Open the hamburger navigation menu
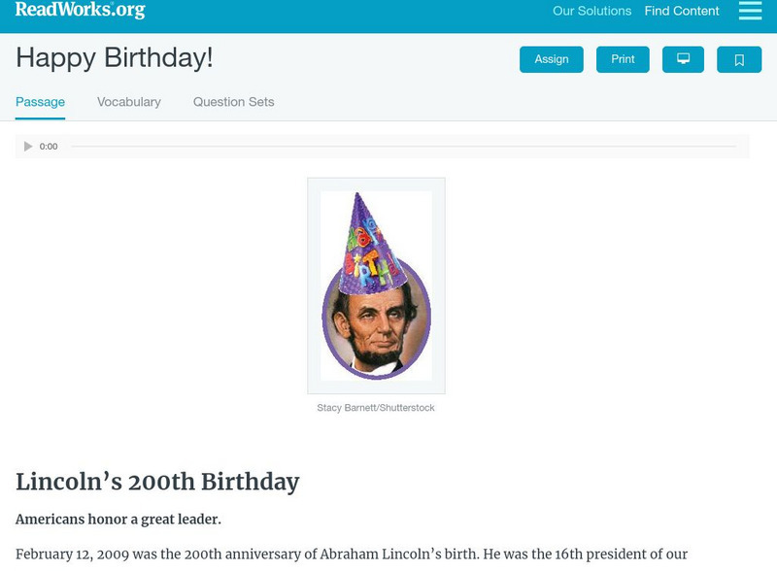The width and height of the screenshot is (777, 571). coord(750,11)
